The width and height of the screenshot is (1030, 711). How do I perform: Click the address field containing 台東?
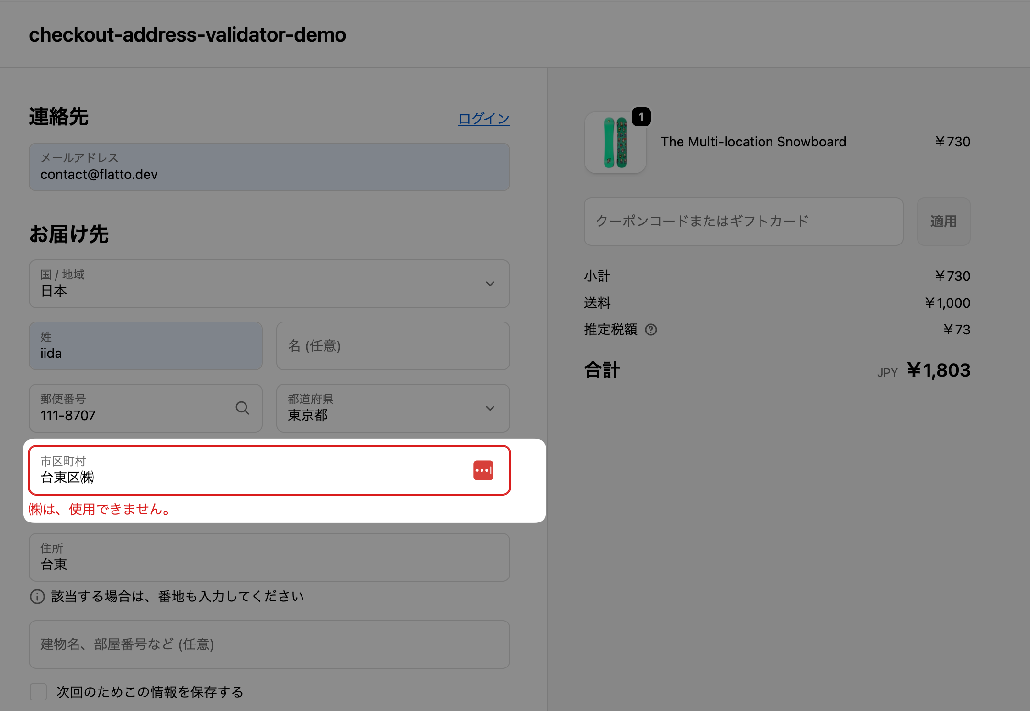[x=269, y=557]
